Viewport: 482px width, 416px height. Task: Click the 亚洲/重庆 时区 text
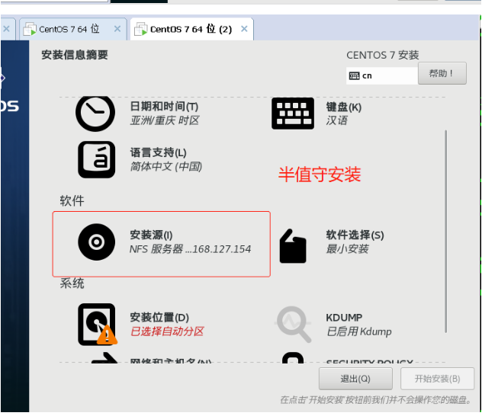[165, 120]
